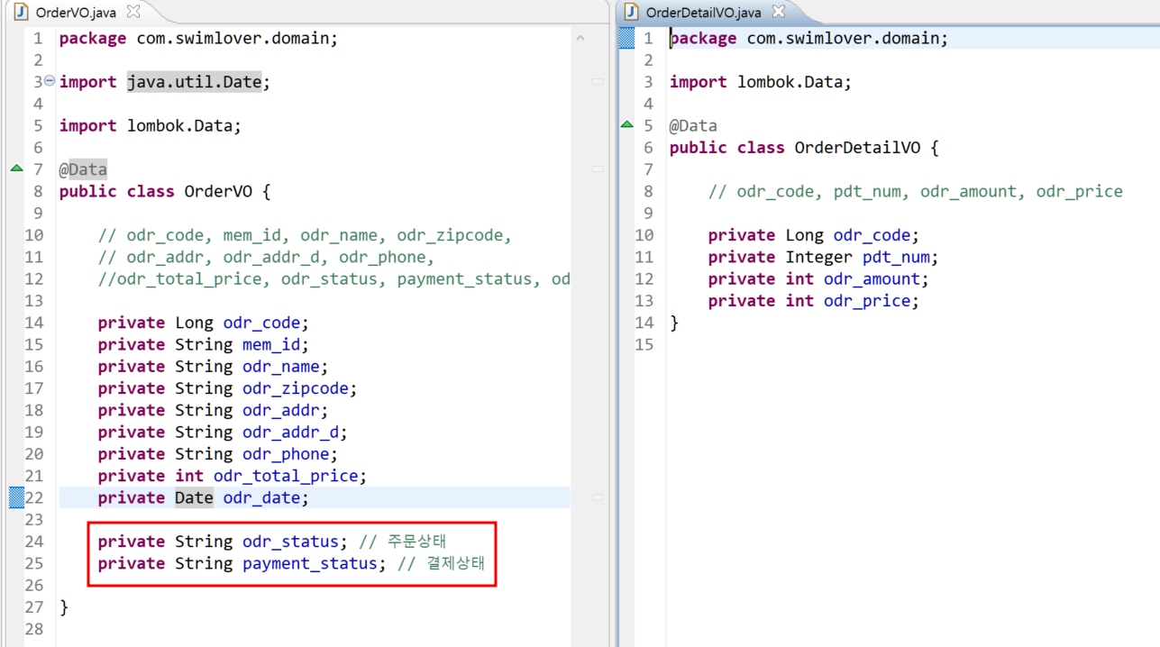Click the package statement in OrderDetailVO.java

808,39
